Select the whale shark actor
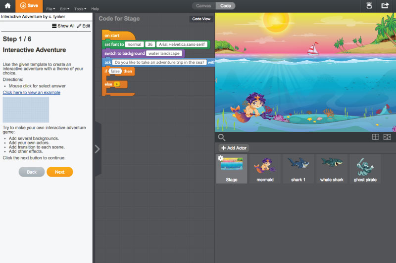The height and width of the screenshot is (263, 396). [332, 169]
